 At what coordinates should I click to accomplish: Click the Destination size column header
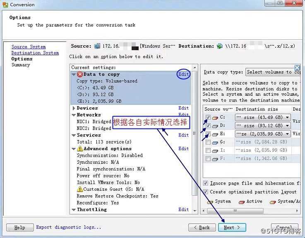[263, 109]
